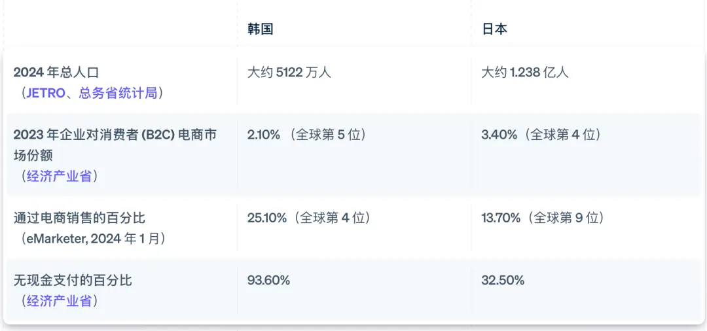The width and height of the screenshot is (707, 331).
Task: Click the 32.50% cashless payment value
Action: [503, 280]
